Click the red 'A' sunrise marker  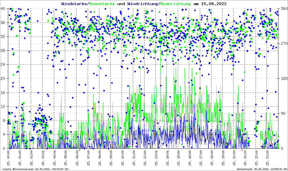(80, 150)
